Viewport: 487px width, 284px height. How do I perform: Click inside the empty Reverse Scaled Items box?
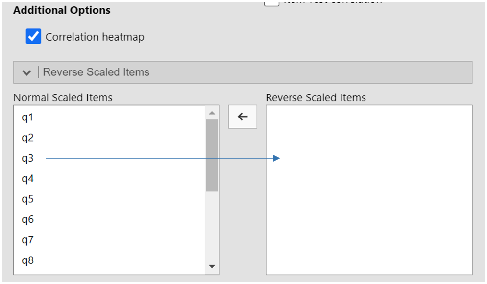click(368, 206)
